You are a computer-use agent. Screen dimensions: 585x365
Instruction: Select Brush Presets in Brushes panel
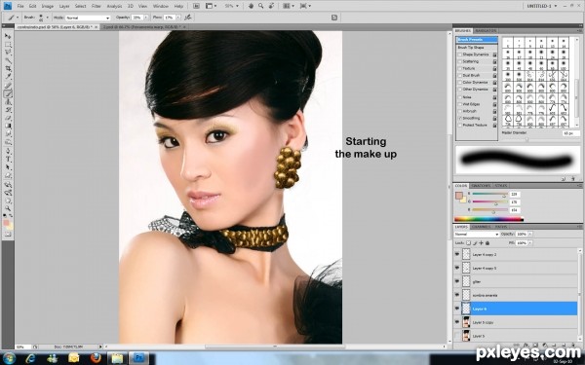477,40
